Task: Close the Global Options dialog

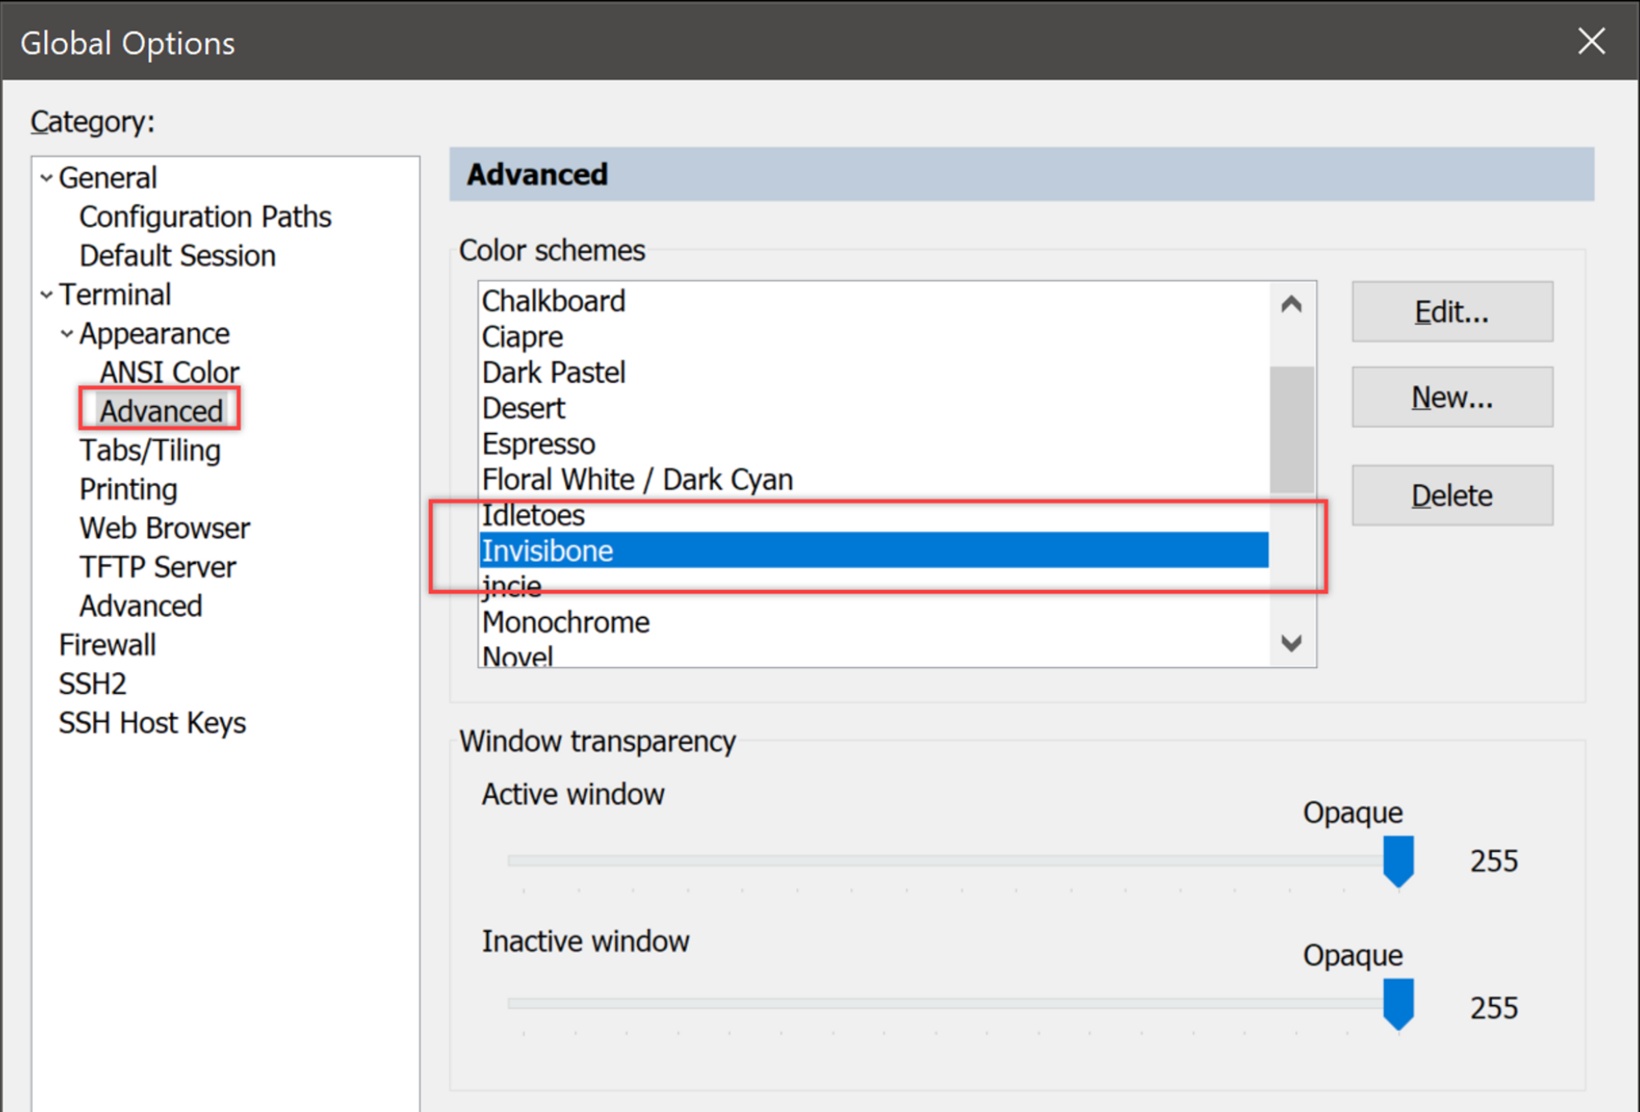Action: pyautogui.click(x=1591, y=41)
